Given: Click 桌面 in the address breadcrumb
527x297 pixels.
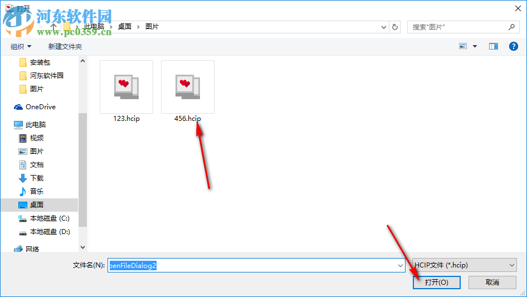Looking at the screenshot, I should [125, 27].
